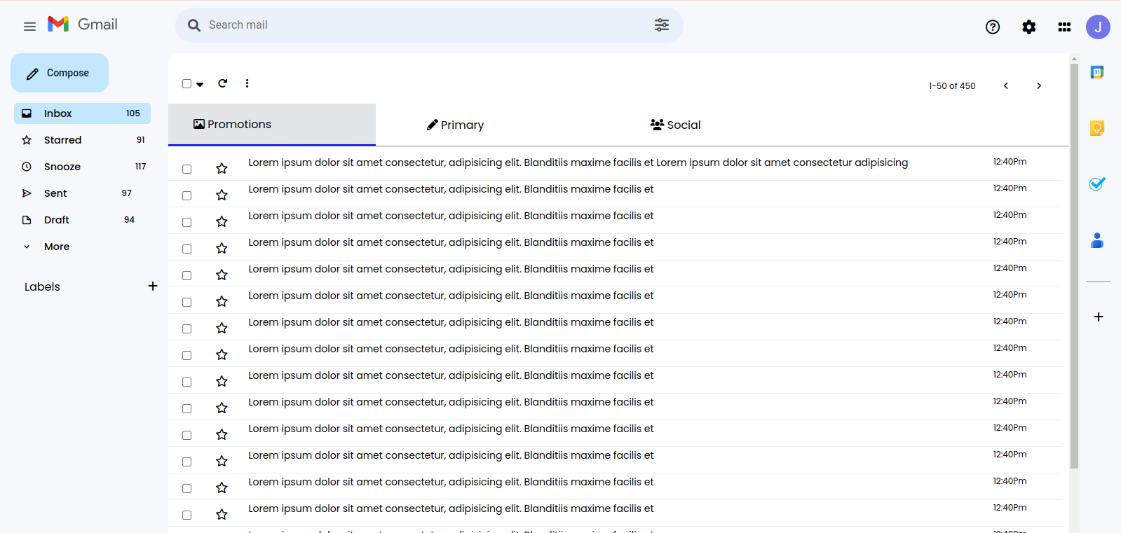
Task: Open the search filter options icon
Action: point(661,25)
